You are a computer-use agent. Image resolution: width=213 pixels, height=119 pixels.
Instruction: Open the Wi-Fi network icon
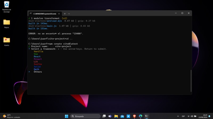tap(189, 116)
